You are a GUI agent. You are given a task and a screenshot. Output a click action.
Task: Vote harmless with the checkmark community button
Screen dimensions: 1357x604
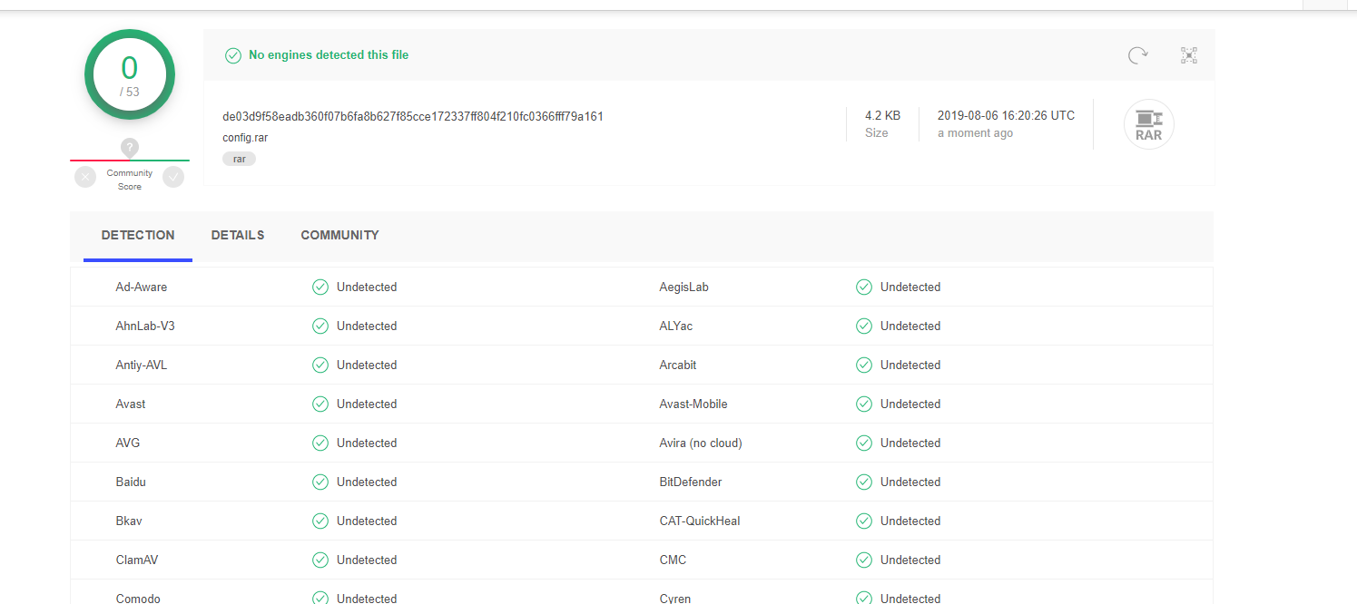pos(173,177)
